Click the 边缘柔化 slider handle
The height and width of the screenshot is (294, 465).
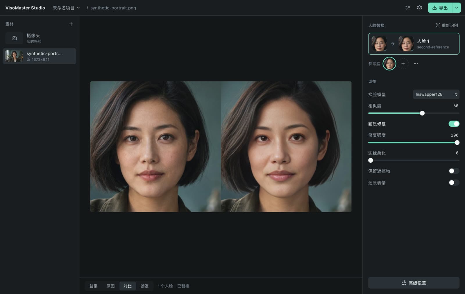click(371, 160)
